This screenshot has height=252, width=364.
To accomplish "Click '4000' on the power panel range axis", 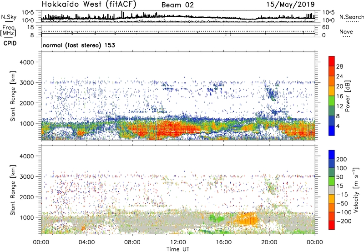I will pyautogui.click(x=27, y=62).
